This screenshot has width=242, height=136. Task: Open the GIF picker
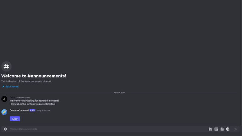point(216,129)
